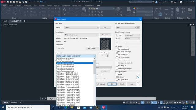Add a new layout with the plus icon

click(21, 102)
